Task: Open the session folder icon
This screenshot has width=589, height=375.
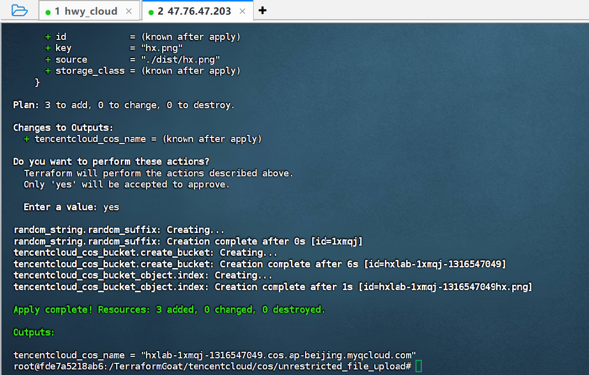Action: point(19,11)
